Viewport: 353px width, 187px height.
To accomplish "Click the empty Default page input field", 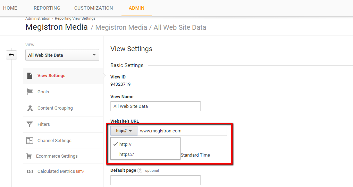I will [156, 180].
